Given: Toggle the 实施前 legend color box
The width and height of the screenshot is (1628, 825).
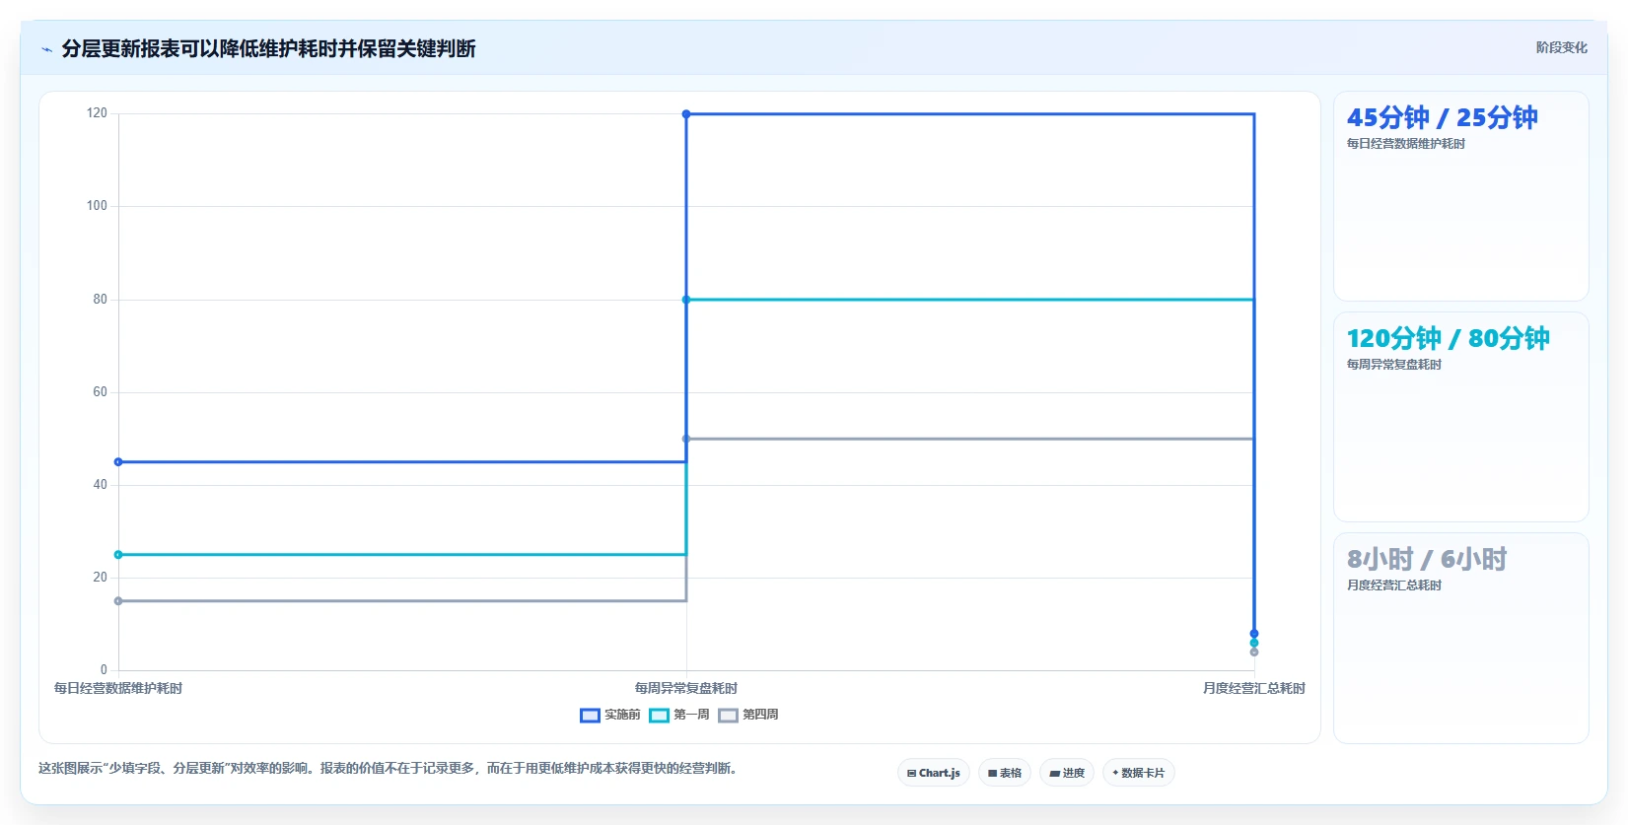Looking at the screenshot, I should click(x=590, y=715).
